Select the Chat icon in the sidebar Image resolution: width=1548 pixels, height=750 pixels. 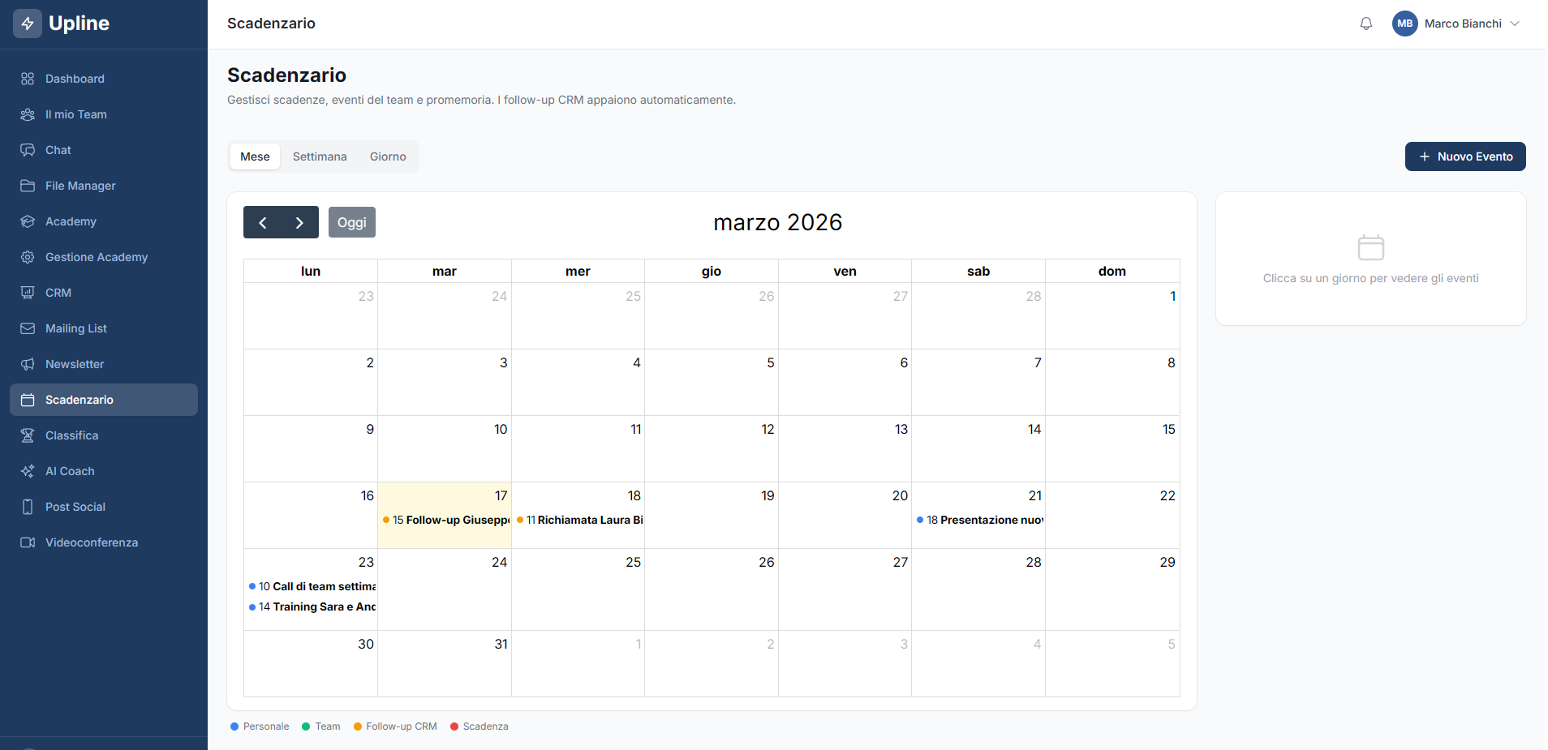pyautogui.click(x=28, y=150)
